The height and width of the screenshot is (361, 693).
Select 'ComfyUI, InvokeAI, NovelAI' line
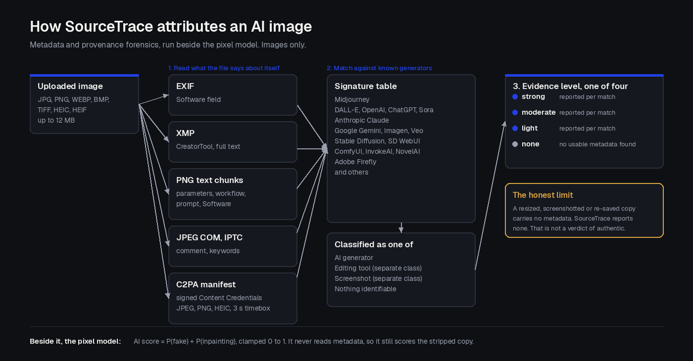[x=377, y=151]
